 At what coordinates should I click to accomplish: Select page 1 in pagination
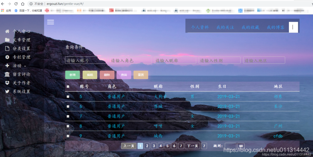tap(140, 146)
